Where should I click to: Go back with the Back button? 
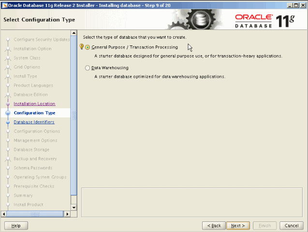click(x=214, y=226)
